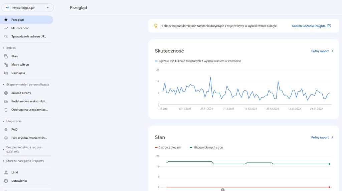Click the layers icon beside FAQ
The image size is (342, 191).
(x=6, y=130)
